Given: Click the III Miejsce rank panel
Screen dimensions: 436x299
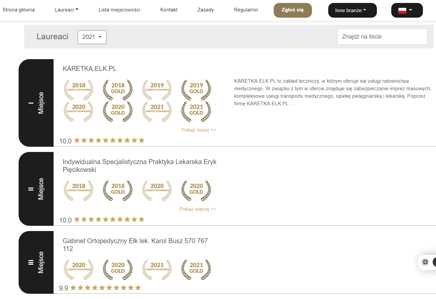Looking at the screenshot, I should 36,262.
